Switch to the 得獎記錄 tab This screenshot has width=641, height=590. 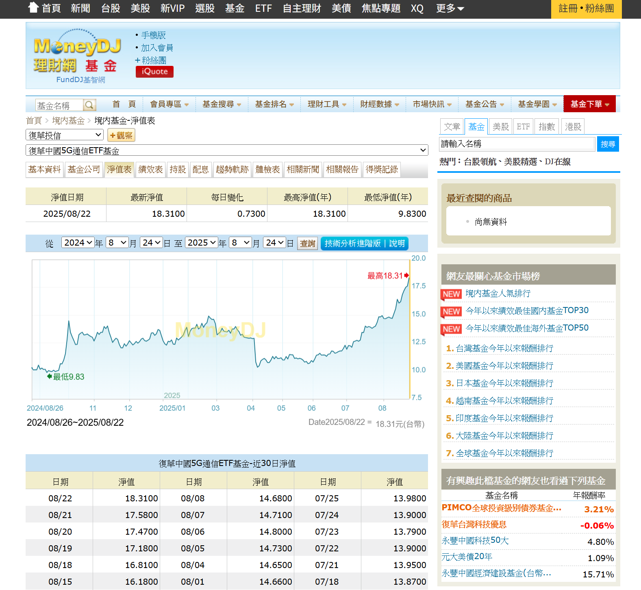pos(382,170)
